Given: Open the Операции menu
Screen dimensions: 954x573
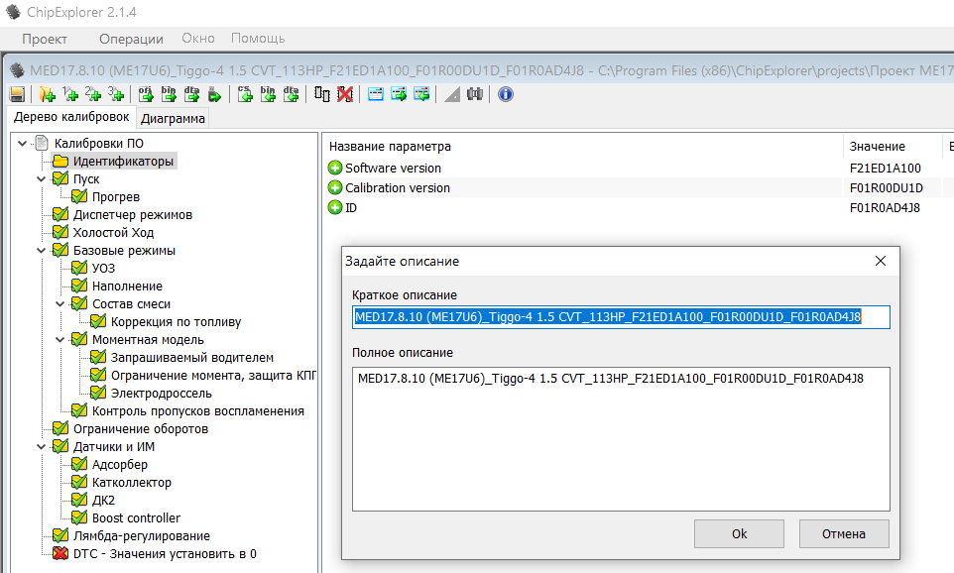Looking at the screenshot, I should coord(131,39).
